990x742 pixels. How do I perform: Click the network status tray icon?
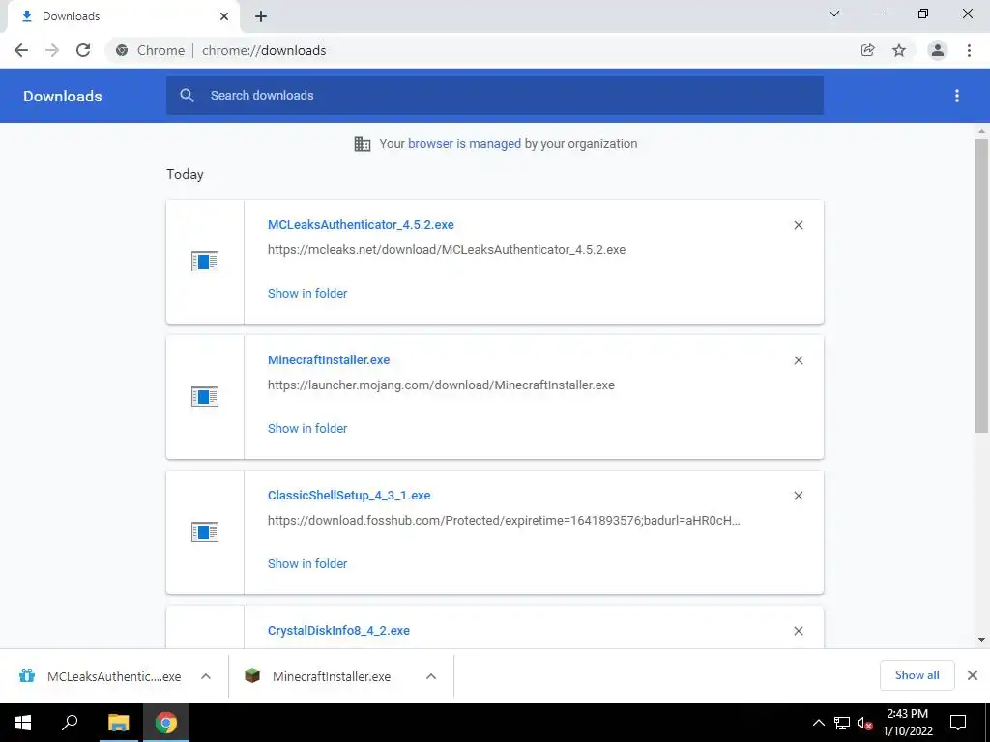(x=842, y=723)
